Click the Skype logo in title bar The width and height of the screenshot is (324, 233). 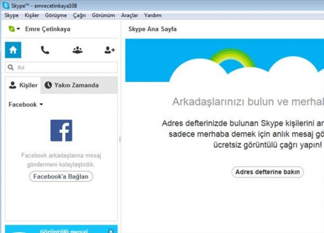[x=6, y=6]
